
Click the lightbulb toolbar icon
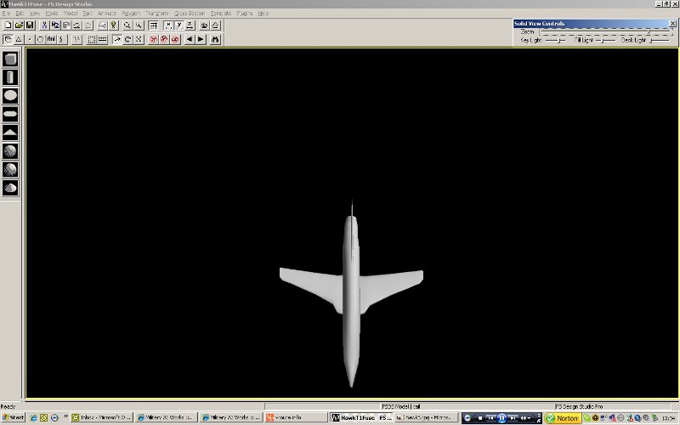coord(113,25)
